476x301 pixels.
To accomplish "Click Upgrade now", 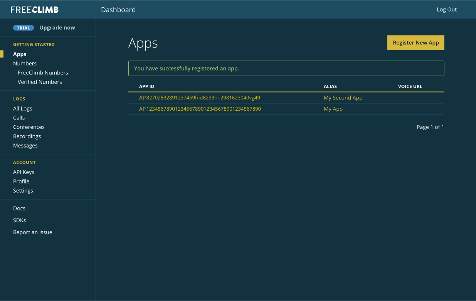I will (57, 28).
